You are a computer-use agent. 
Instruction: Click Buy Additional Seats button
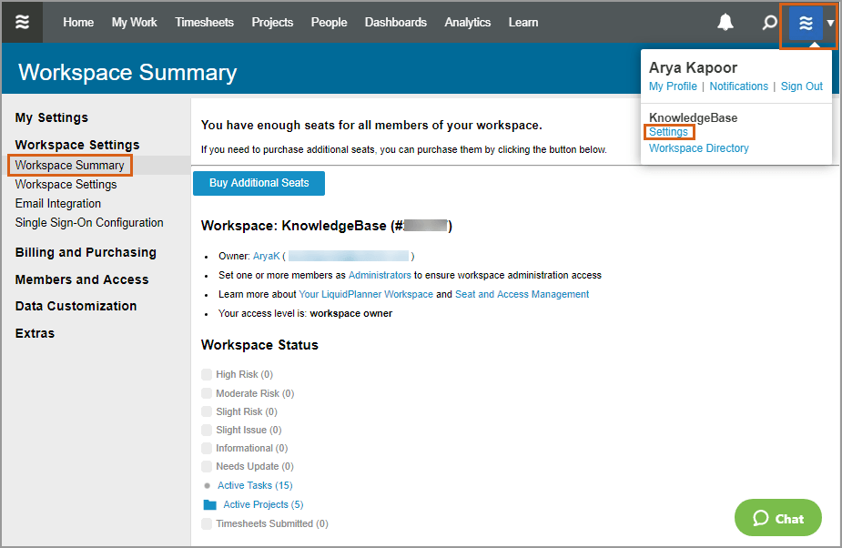click(259, 183)
